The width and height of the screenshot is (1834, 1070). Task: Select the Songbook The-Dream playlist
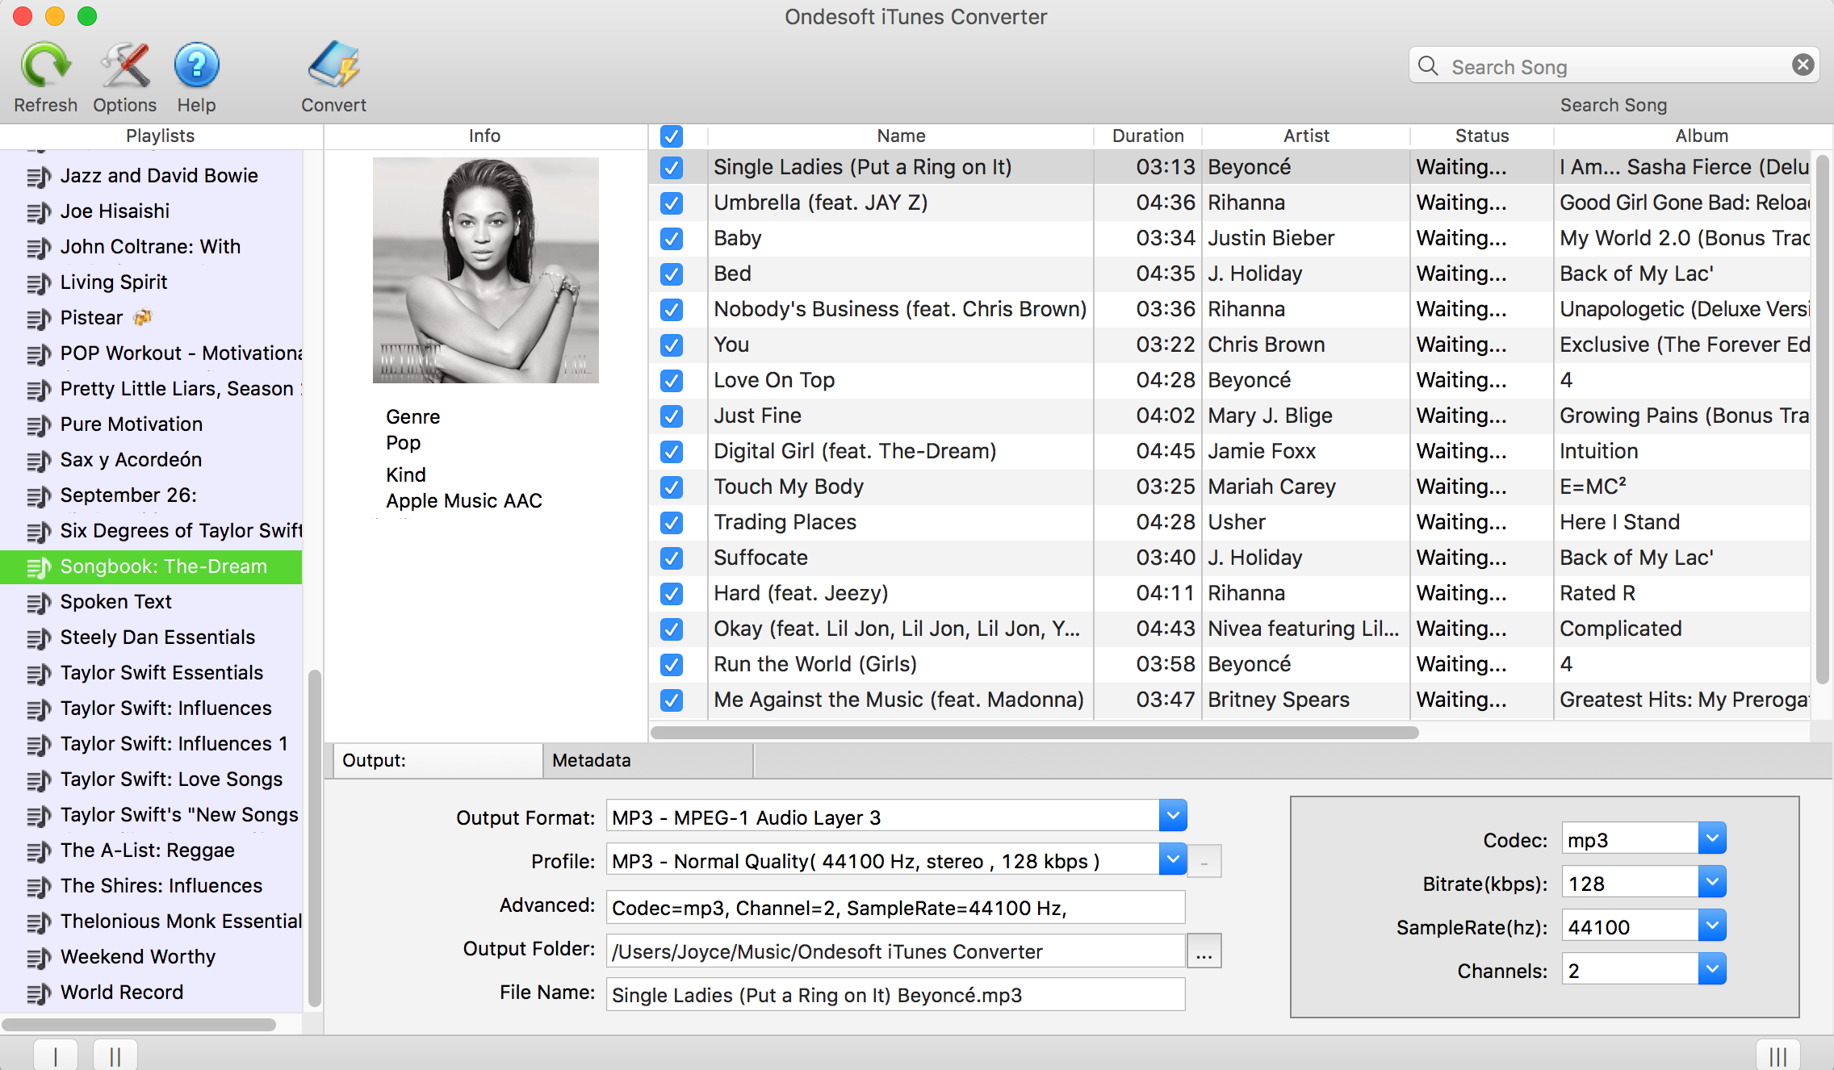click(x=158, y=566)
